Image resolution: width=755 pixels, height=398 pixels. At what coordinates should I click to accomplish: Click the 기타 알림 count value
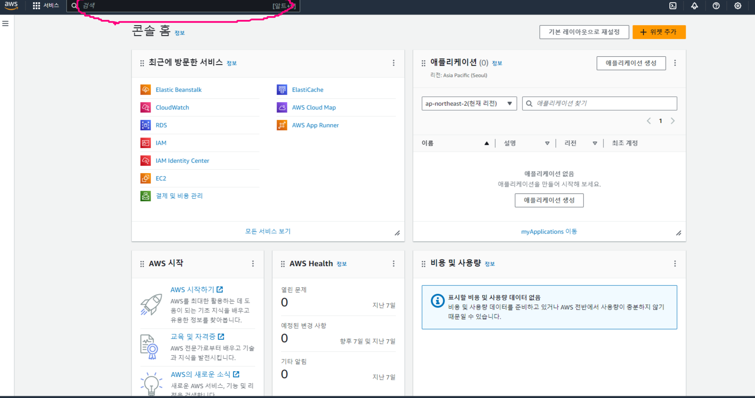[284, 374]
